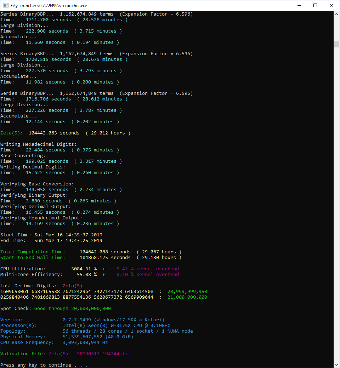Click the End Time date text
Viewport: 340px width, 368px height.
point(68,241)
